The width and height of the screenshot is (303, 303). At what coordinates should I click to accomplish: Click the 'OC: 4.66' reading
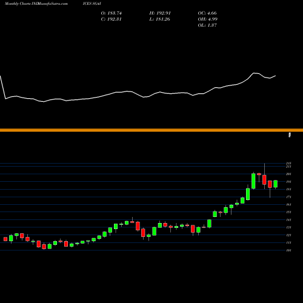click(207, 13)
